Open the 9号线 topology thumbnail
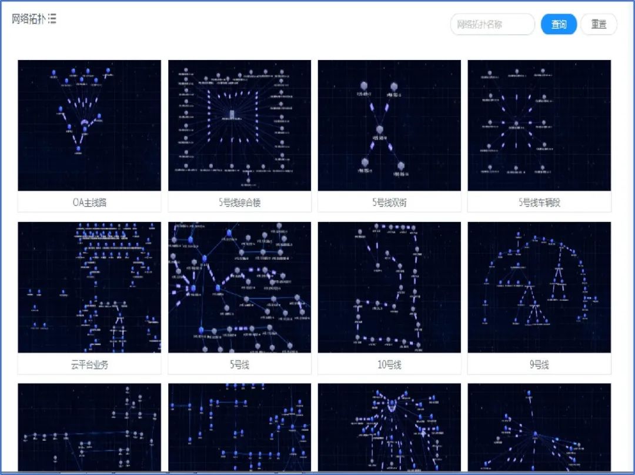 [539, 287]
